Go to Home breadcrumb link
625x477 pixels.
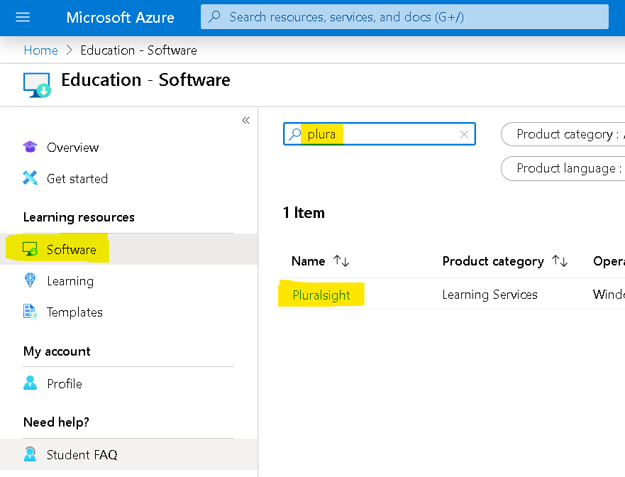40,50
